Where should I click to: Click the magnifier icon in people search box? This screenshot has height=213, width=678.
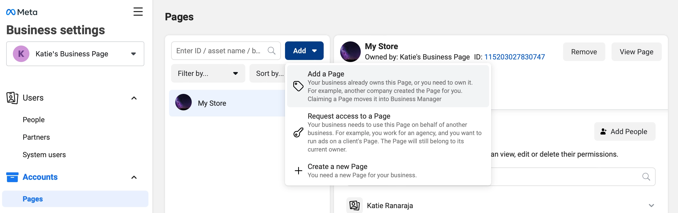[x=646, y=177]
